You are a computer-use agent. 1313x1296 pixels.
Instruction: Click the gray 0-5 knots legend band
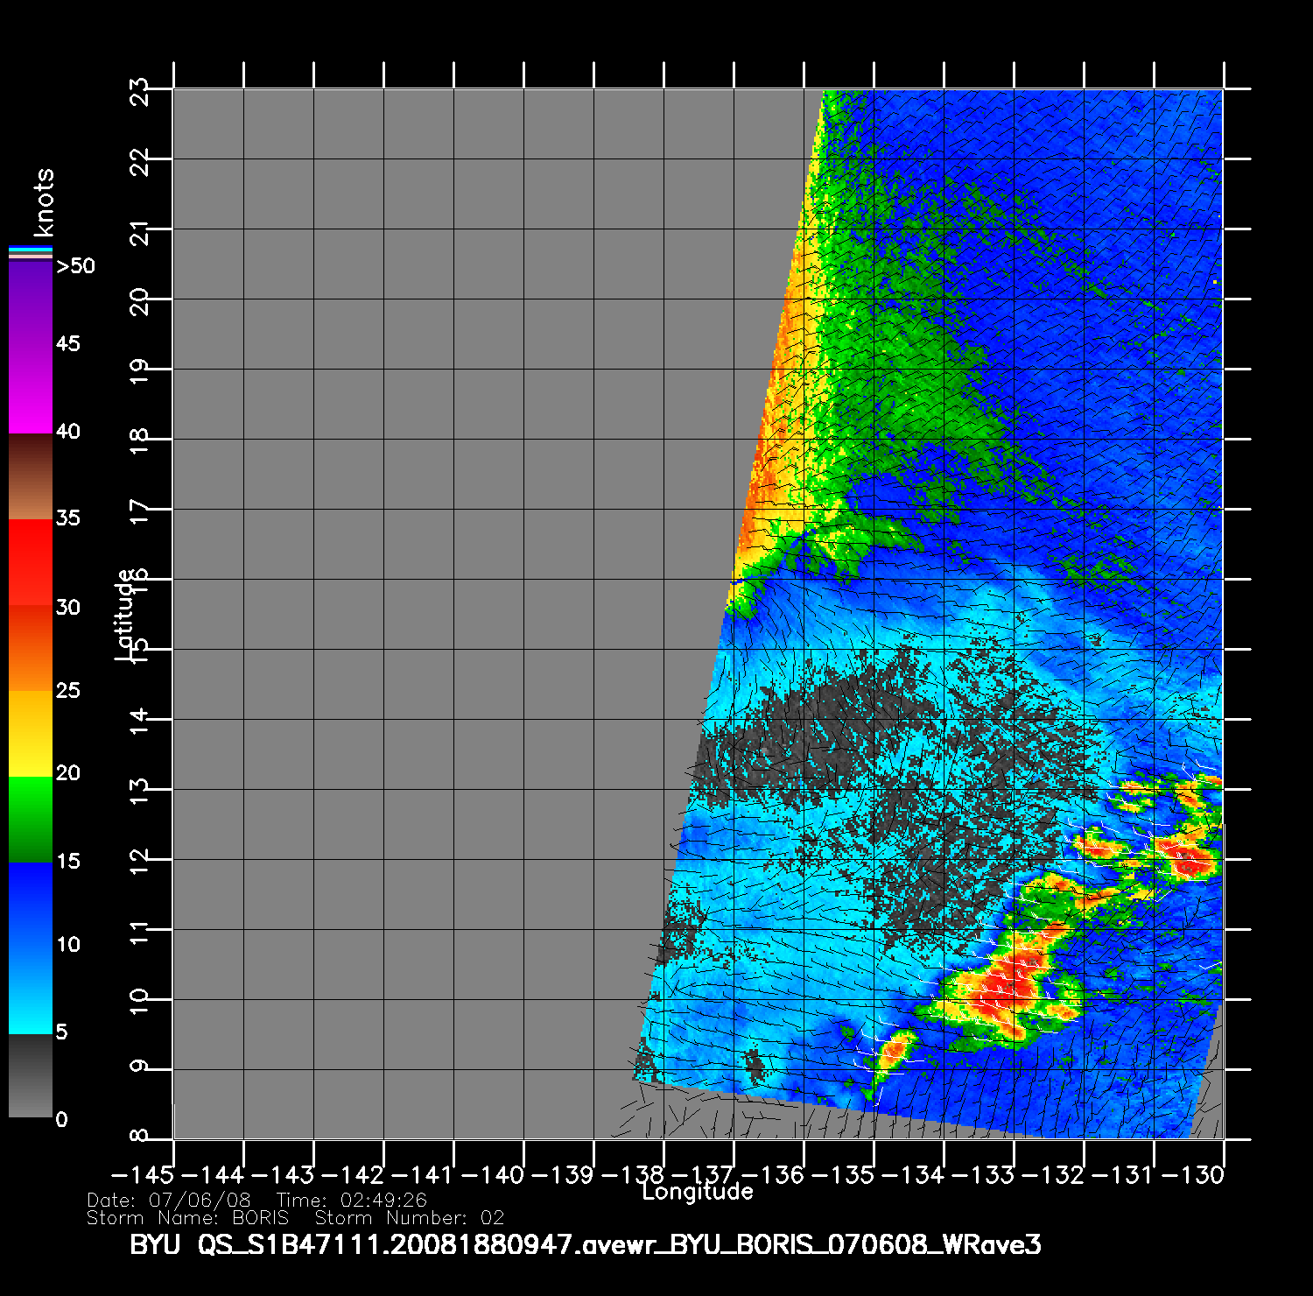click(30, 1075)
